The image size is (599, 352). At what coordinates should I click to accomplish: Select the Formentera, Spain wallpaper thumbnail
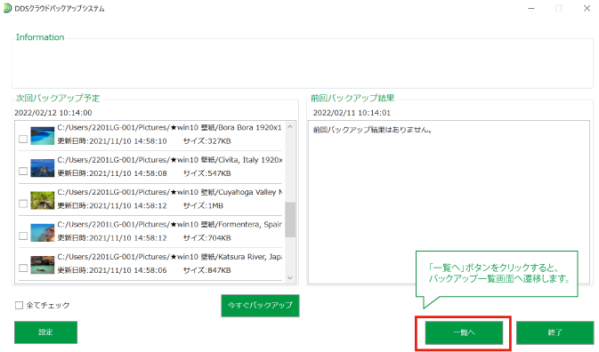coord(43,233)
